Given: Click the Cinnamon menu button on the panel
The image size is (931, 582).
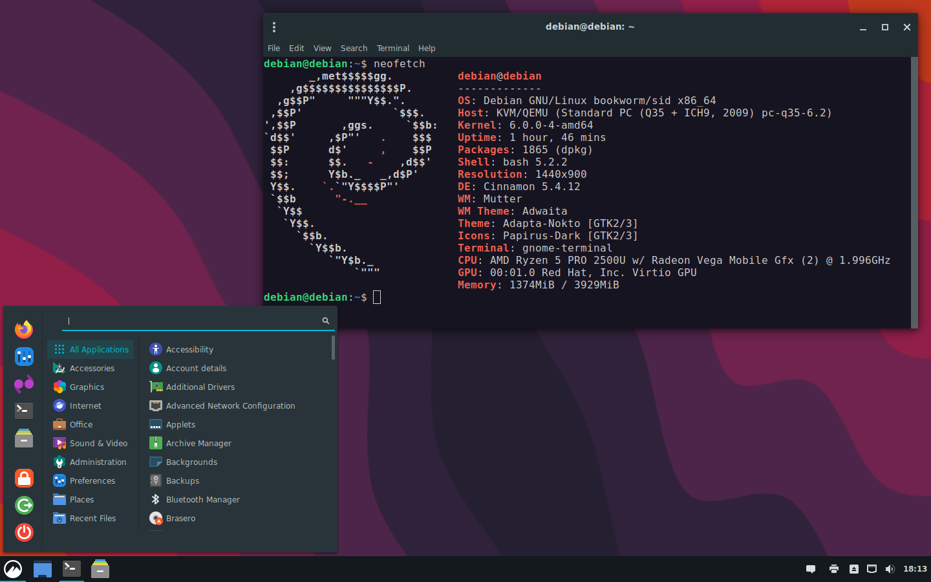Looking at the screenshot, I should 13,569.
